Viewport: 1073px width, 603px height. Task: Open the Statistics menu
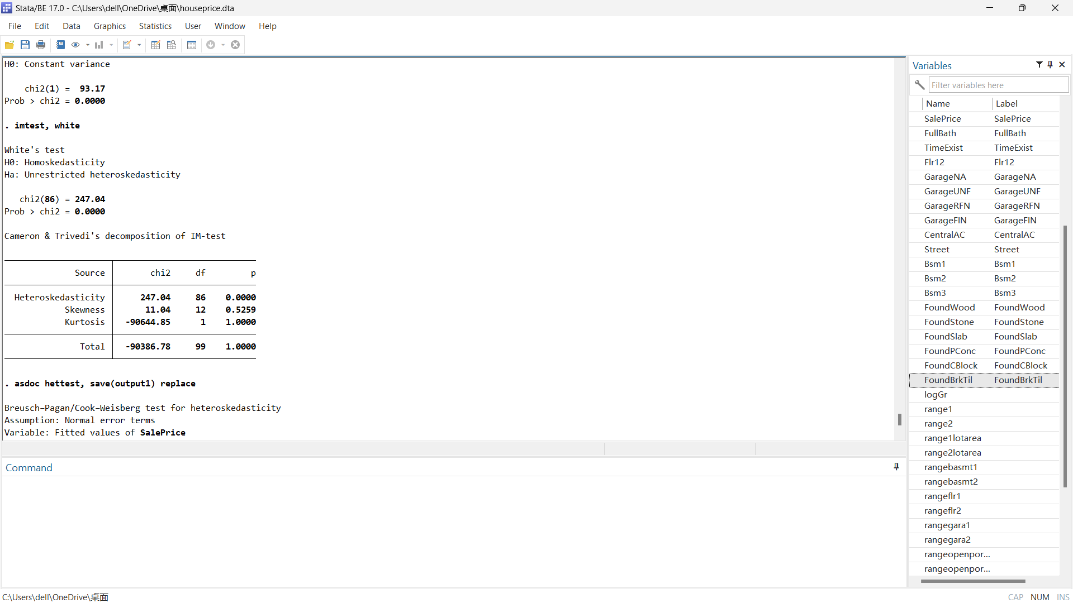155,26
